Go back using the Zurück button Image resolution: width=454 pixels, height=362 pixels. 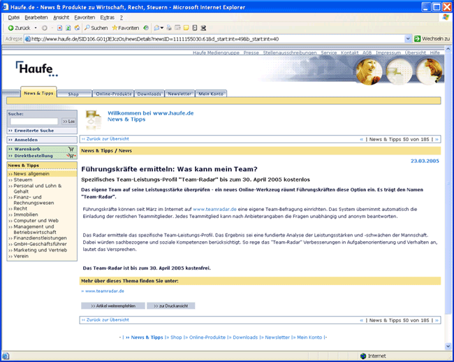pos(19,28)
